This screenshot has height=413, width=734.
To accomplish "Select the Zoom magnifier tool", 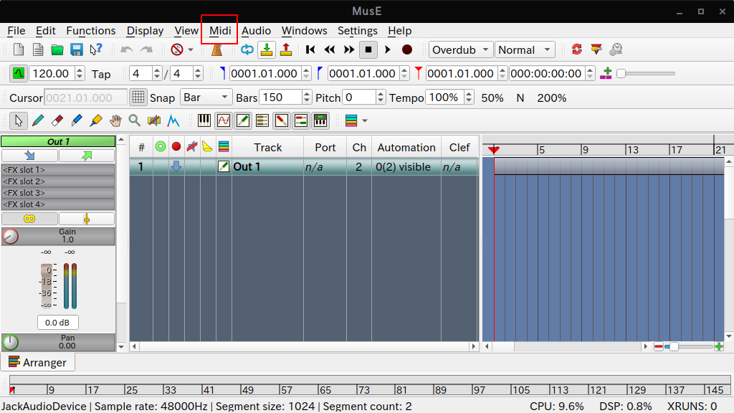I will pyautogui.click(x=134, y=120).
